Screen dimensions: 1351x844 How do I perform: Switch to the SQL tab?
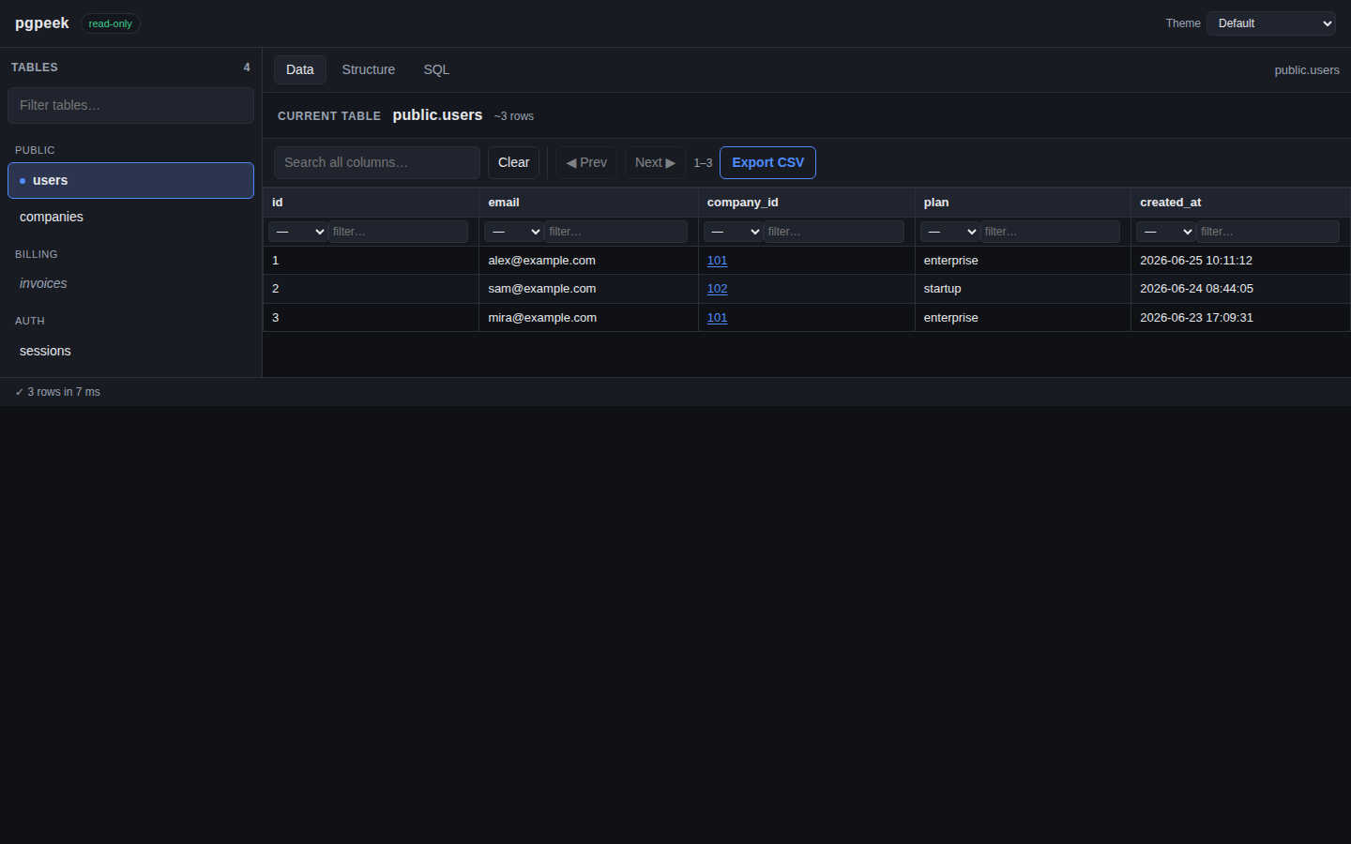coord(436,69)
